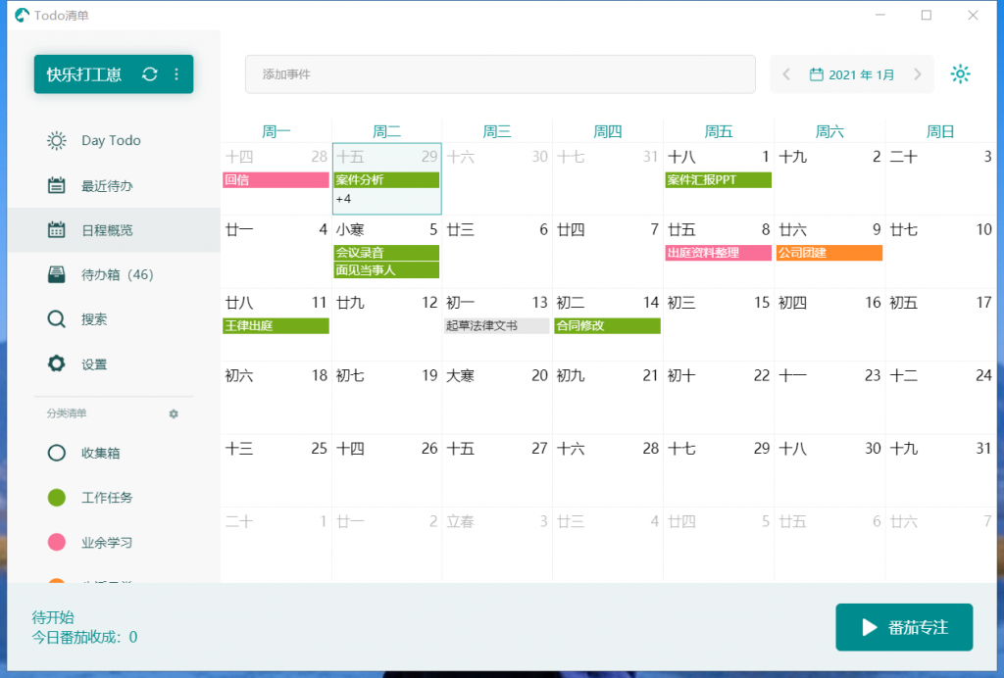Click the 周三 column header

[497, 131]
